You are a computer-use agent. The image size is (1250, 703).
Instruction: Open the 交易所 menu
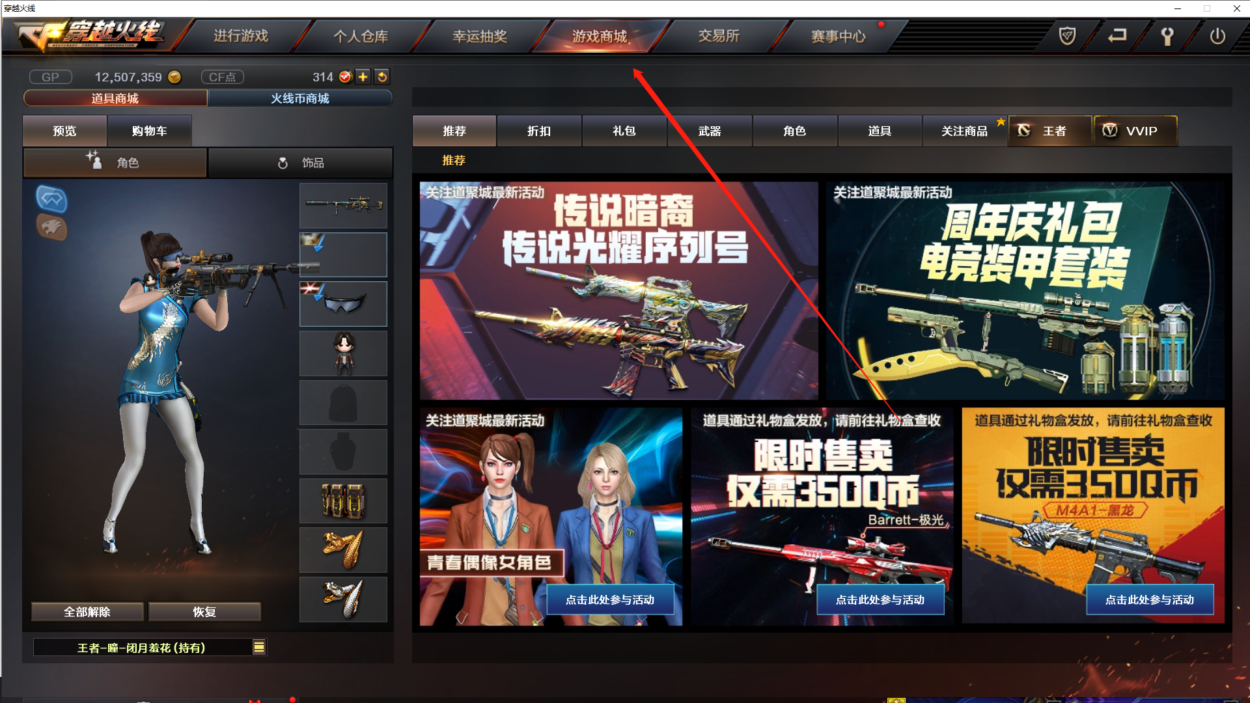(719, 36)
